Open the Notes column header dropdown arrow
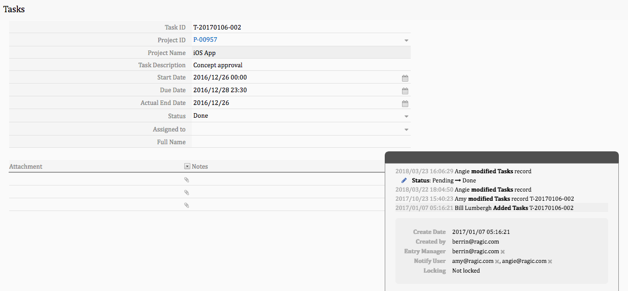 click(187, 167)
